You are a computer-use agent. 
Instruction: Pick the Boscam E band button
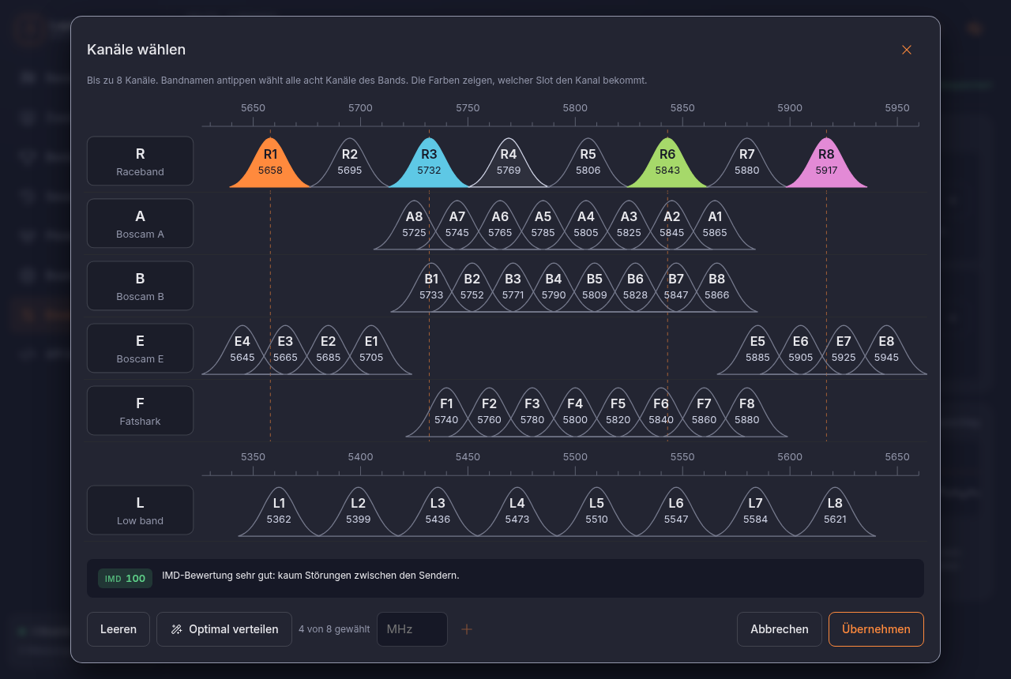[x=140, y=348]
